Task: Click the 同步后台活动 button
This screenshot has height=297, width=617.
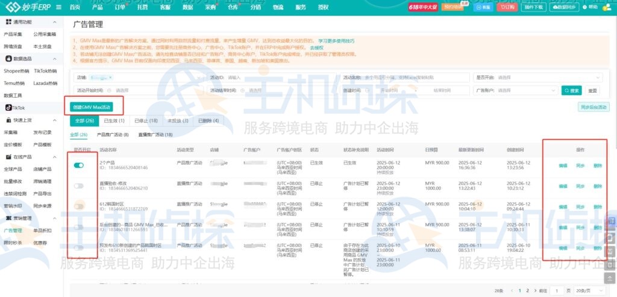Action: (x=594, y=107)
